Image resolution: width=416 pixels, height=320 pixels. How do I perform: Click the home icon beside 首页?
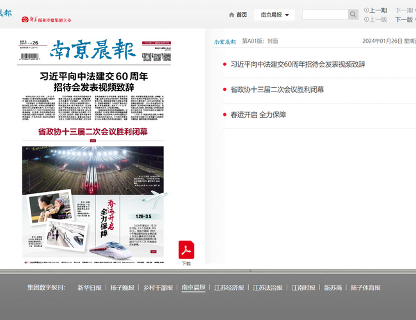[x=232, y=15]
